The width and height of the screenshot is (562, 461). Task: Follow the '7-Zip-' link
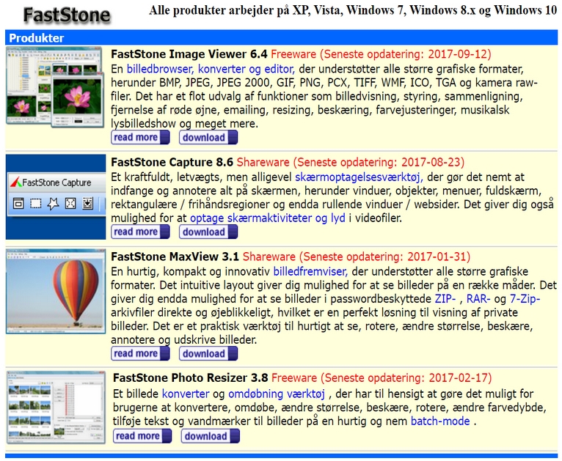[x=525, y=298]
